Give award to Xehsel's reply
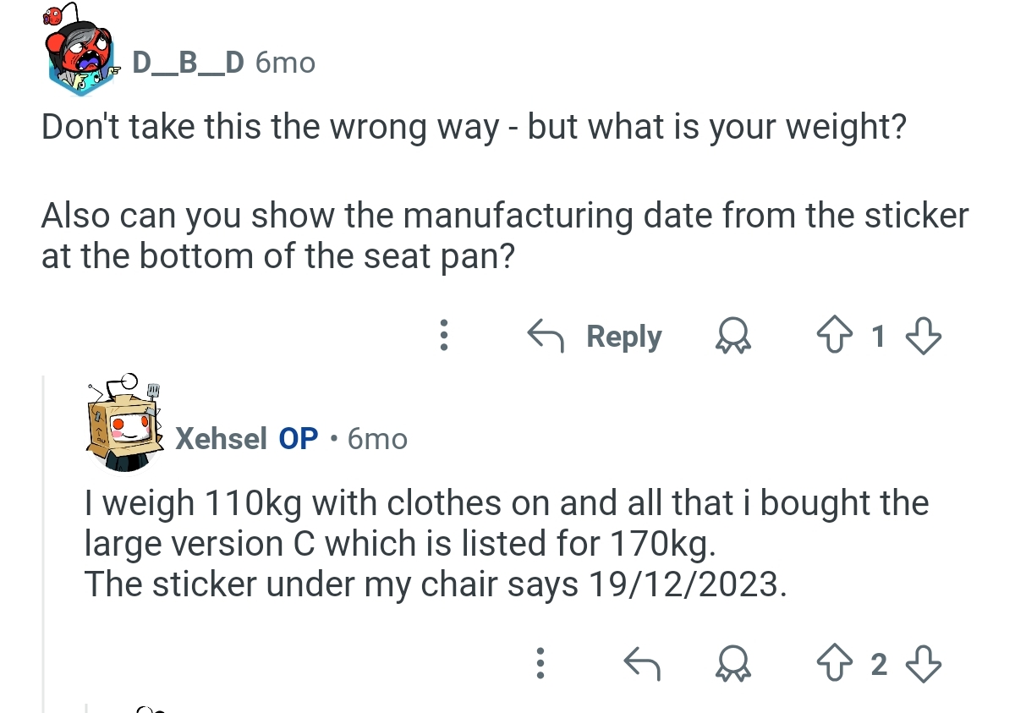The image size is (1015, 713). 728,666
